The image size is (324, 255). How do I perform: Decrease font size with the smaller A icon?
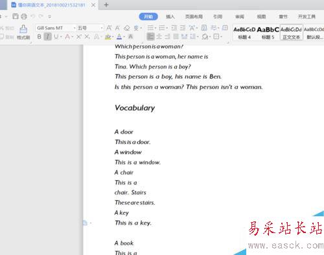pos(117,28)
